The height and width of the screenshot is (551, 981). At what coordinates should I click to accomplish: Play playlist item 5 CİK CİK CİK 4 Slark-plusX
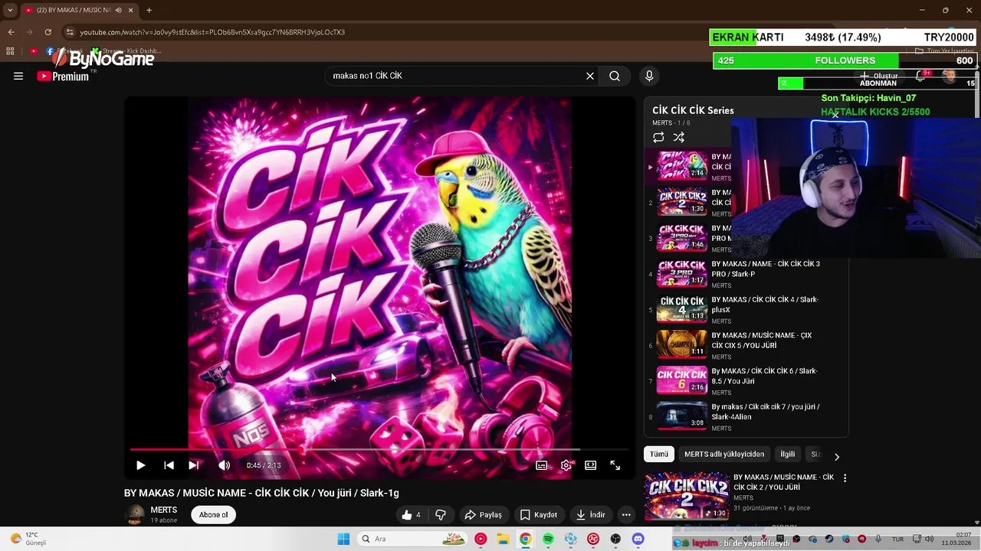pos(747,310)
